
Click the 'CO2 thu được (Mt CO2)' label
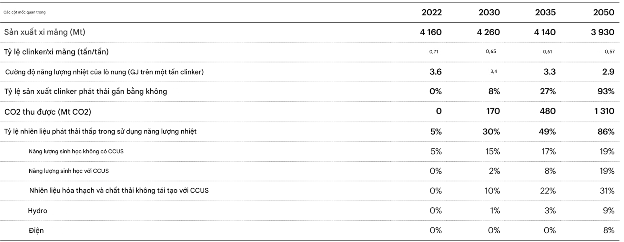pyautogui.click(x=48, y=112)
